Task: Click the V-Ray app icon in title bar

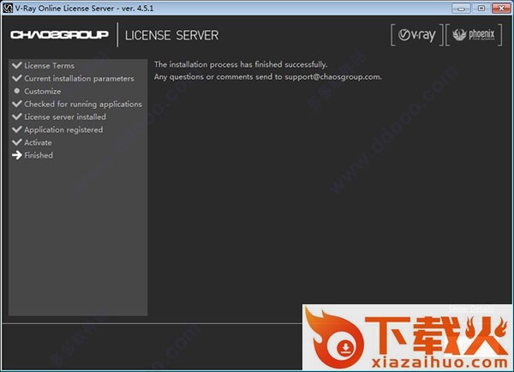Action: (x=8, y=8)
